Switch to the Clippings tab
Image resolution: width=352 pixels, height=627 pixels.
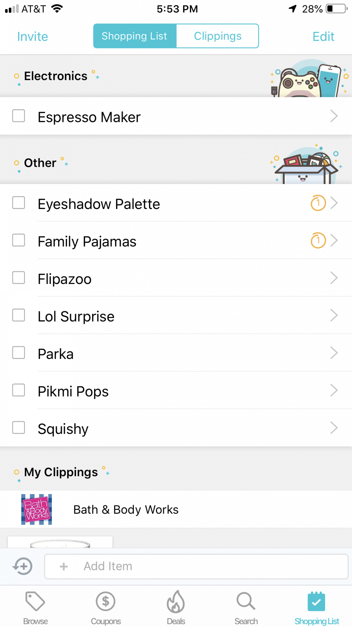click(x=217, y=36)
